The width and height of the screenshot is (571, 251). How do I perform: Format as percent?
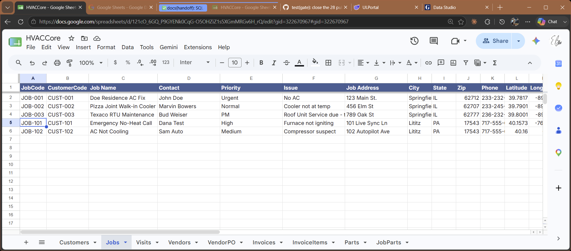pos(128,62)
